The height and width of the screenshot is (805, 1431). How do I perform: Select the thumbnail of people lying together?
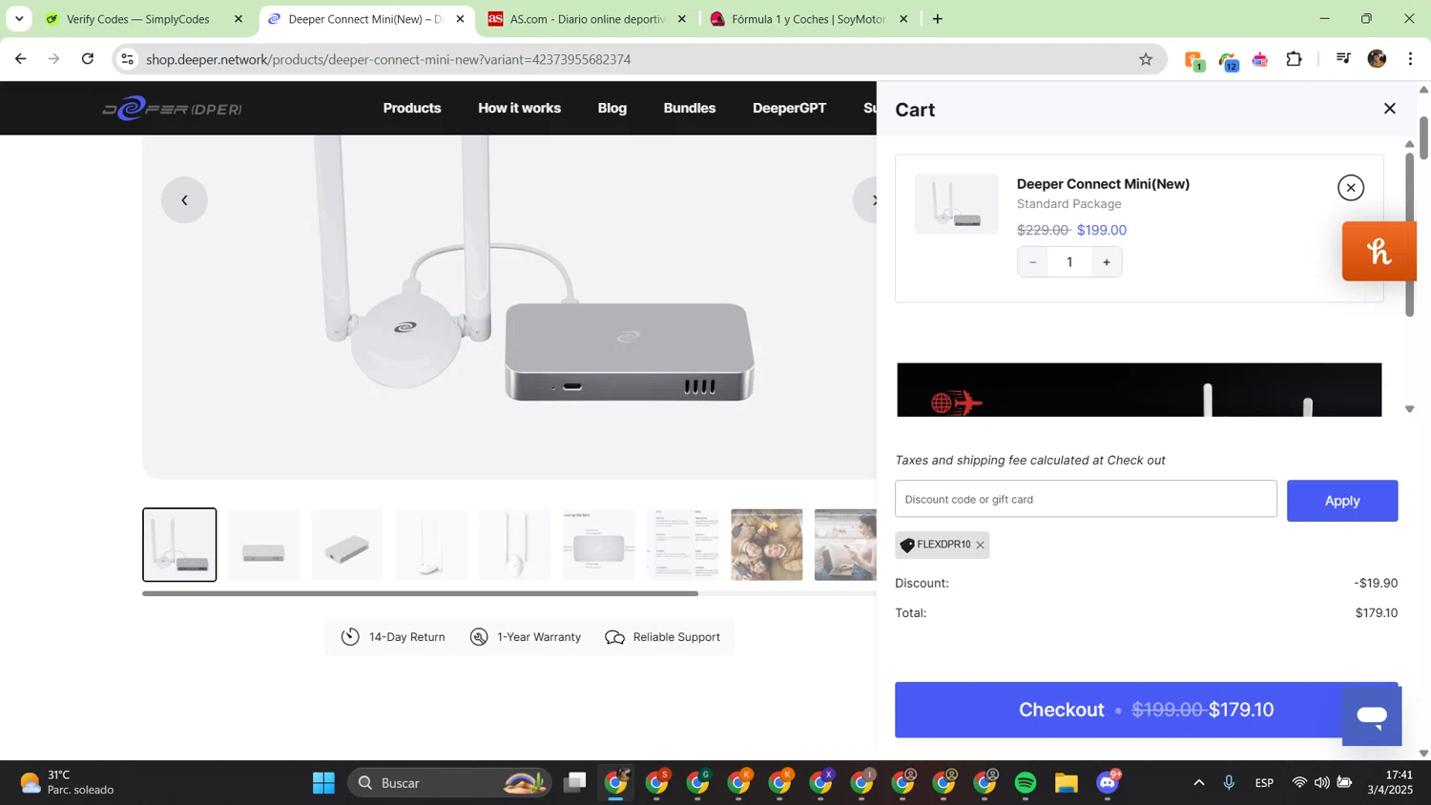point(767,545)
